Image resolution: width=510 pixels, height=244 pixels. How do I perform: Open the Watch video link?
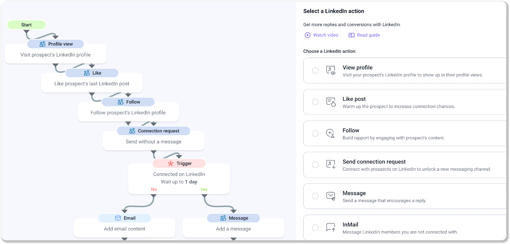coord(321,35)
